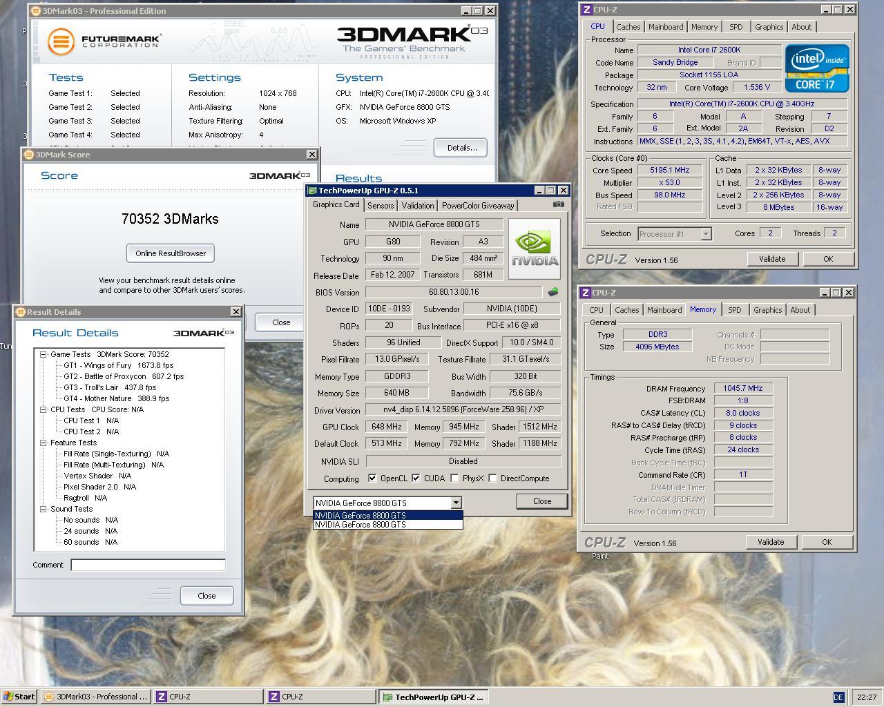Viewport: 884px width, 707px height.
Task: Click the NVIDIA logo in GPU-Z
Action: (x=535, y=249)
